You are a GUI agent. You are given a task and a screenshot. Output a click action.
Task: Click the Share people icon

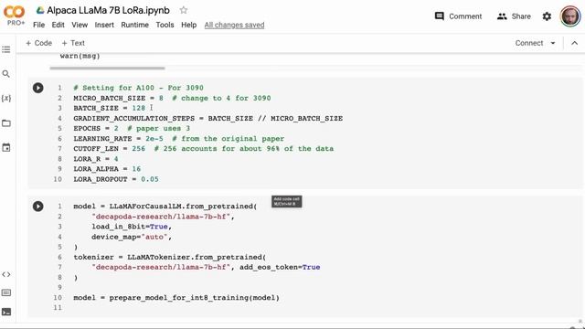(502, 16)
